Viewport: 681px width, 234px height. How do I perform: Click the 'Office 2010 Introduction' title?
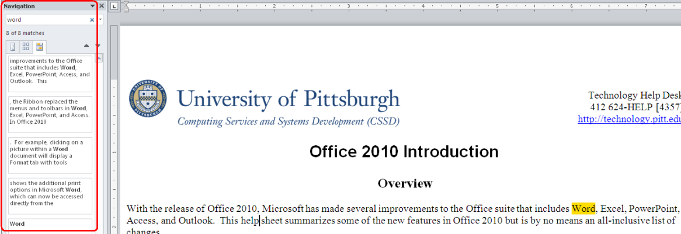[x=404, y=152]
